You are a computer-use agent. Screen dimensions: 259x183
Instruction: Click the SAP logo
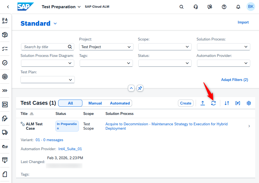[x=26, y=7]
